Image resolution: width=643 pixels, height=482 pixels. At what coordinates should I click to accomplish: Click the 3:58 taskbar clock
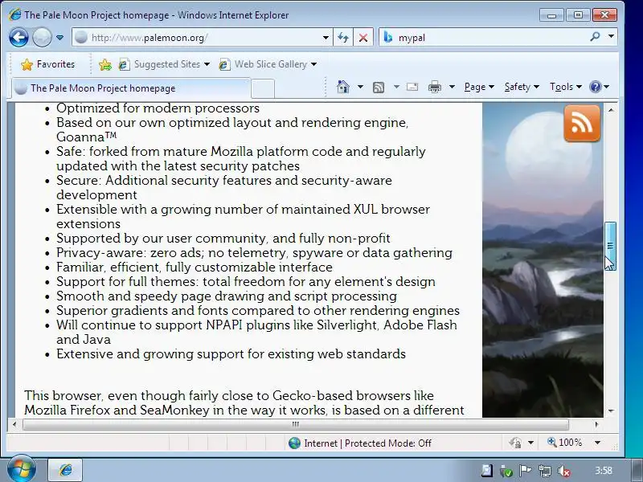604,471
